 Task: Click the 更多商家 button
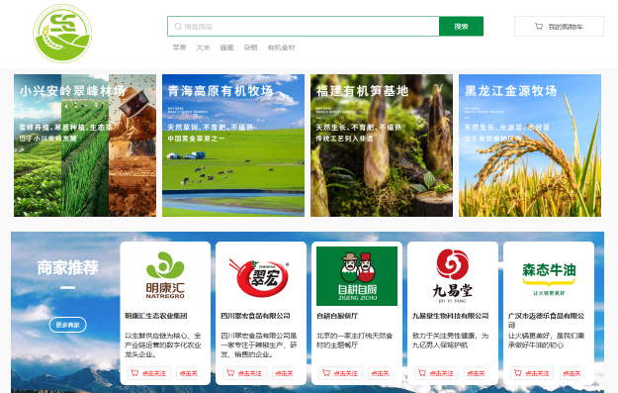coord(67,325)
